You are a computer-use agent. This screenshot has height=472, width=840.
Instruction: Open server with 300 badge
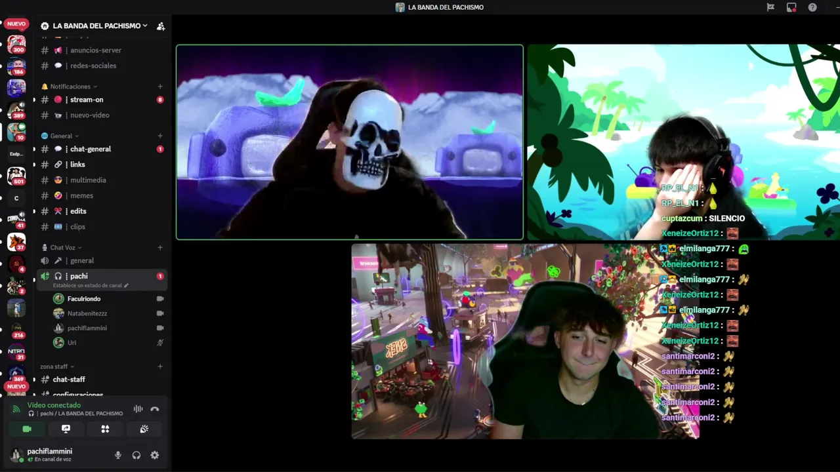pyautogui.click(x=16, y=45)
